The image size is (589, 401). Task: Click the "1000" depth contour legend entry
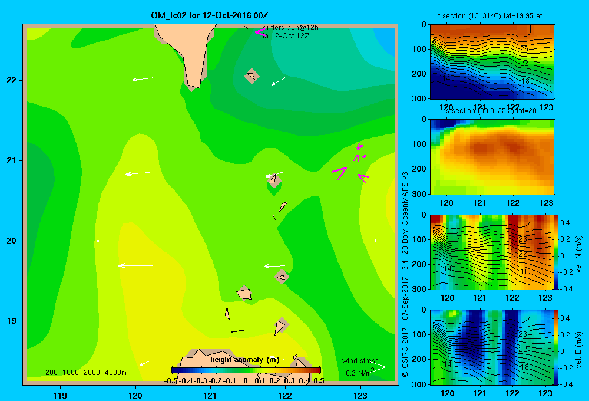71,373
